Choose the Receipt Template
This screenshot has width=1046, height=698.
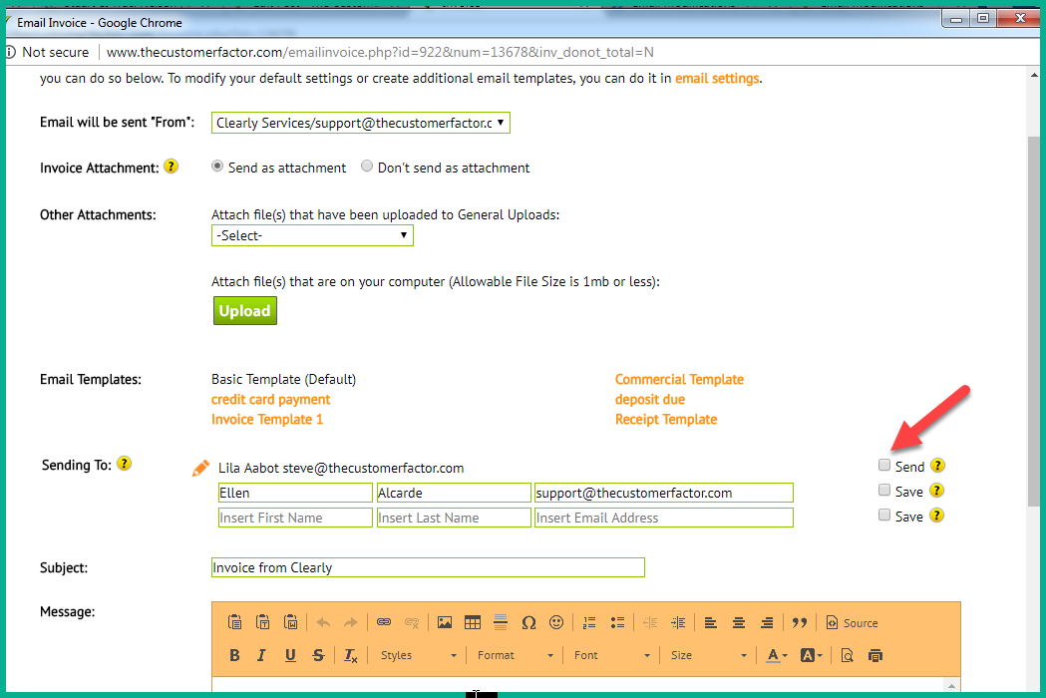[666, 419]
